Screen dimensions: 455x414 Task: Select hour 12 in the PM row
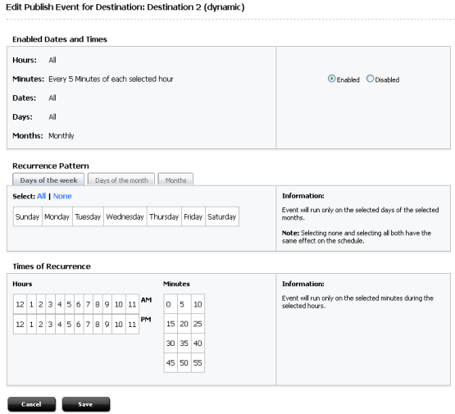click(20, 324)
